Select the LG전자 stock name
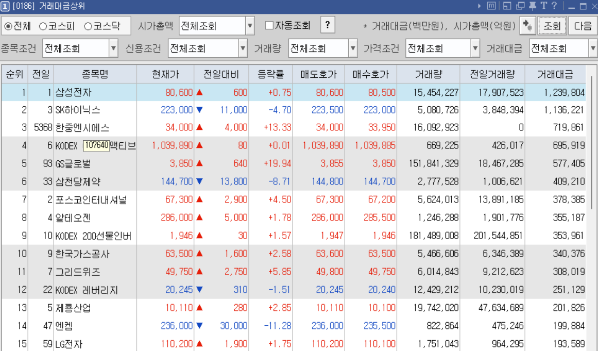 click(69, 344)
